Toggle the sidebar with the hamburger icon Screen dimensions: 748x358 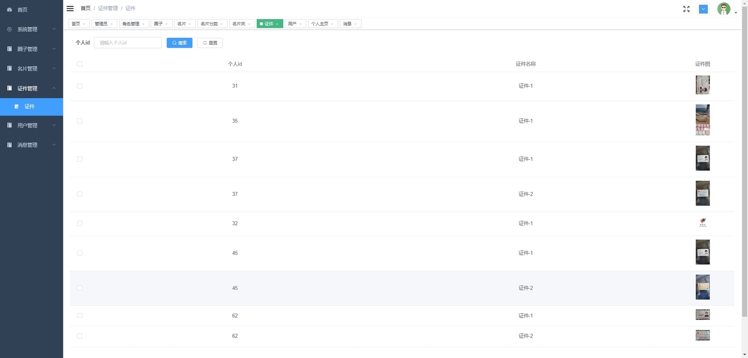click(70, 8)
